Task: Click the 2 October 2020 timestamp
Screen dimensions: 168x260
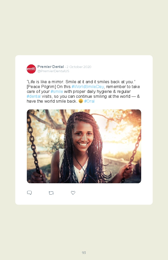Action: coord(79,67)
